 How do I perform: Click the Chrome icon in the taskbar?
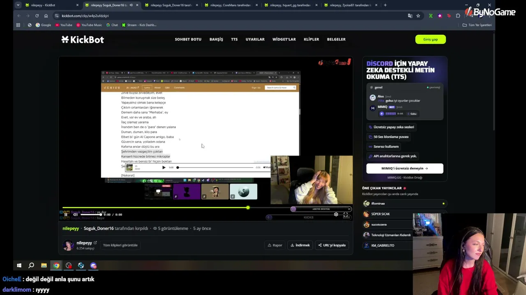point(56,265)
